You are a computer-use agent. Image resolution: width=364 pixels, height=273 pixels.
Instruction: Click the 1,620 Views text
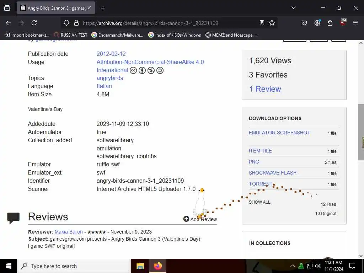(270, 60)
